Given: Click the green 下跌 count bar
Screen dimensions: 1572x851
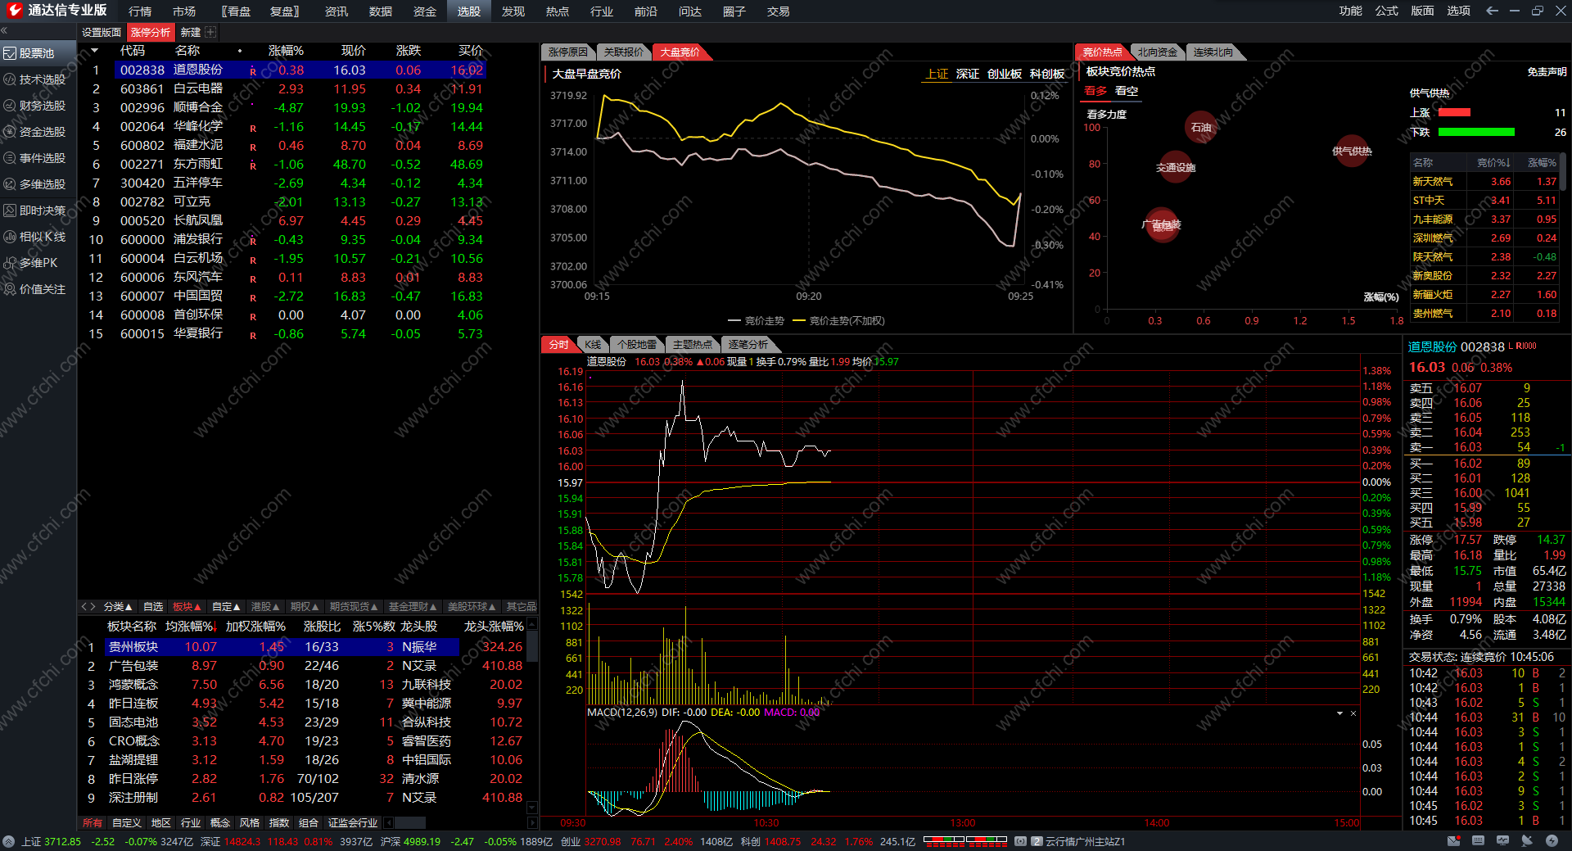Looking at the screenshot, I should [x=1476, y=132].
